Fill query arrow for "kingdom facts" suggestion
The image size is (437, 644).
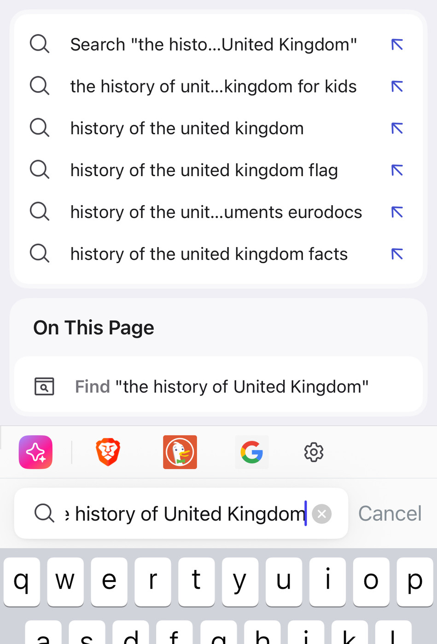397,254
